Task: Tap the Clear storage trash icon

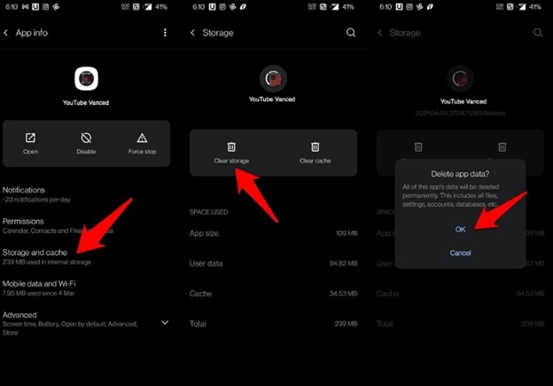Action: coord(231,147)
